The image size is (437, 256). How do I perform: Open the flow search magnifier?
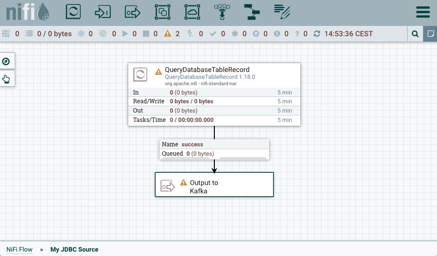pyautogui.click(x=415, y=34)
